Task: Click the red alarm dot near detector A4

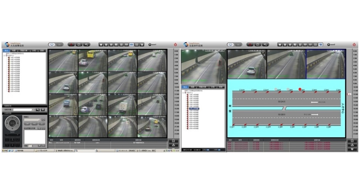Action: pyautogui.click(x=300, y=89)
